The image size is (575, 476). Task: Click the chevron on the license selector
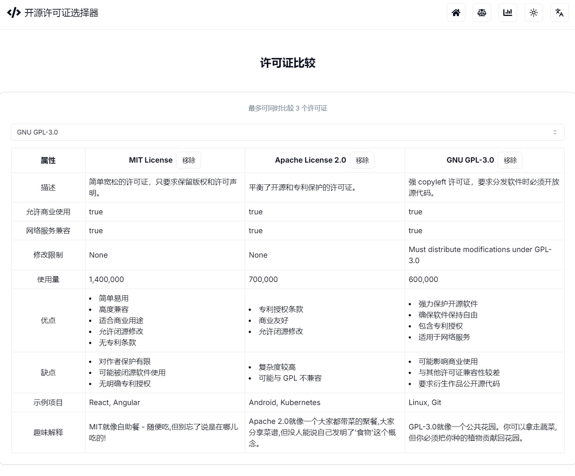point(554,132)
